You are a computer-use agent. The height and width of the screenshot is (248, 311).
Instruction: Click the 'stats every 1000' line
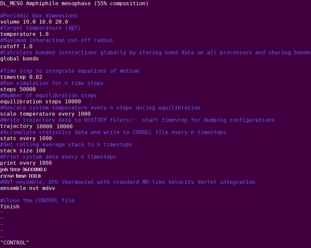26,138
